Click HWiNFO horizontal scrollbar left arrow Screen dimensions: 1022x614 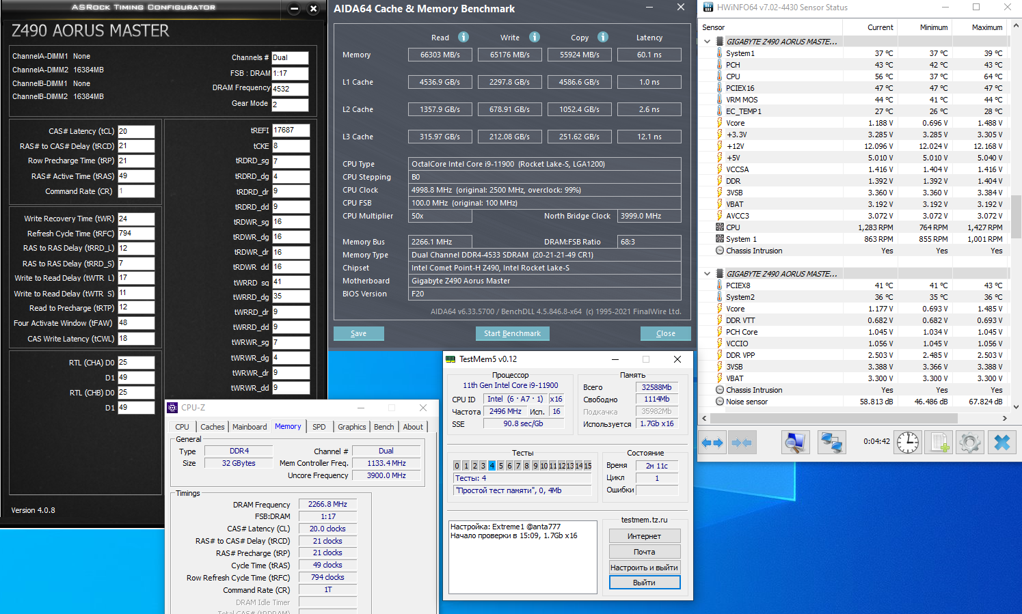click(705, 418)
